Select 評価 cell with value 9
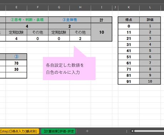Viewport: 164px width, 135px height. [150, 75]
